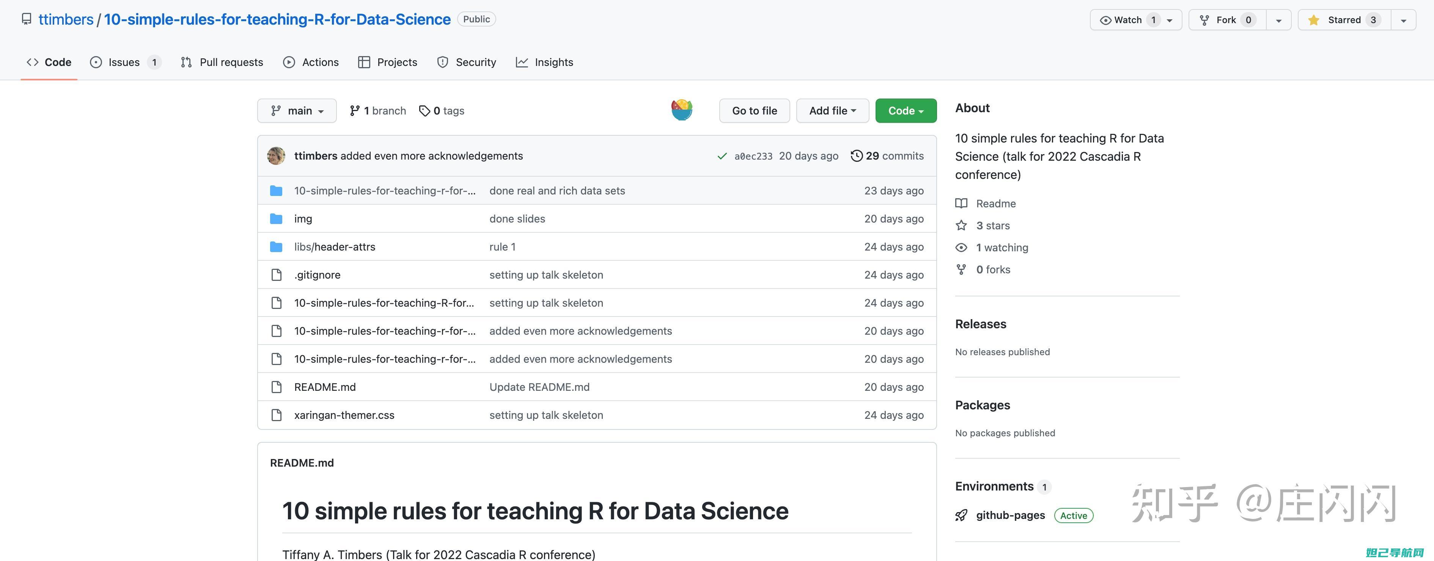View the 0 tags link
This screenshot has width=1434, height=561.
(x=442, y=111)
